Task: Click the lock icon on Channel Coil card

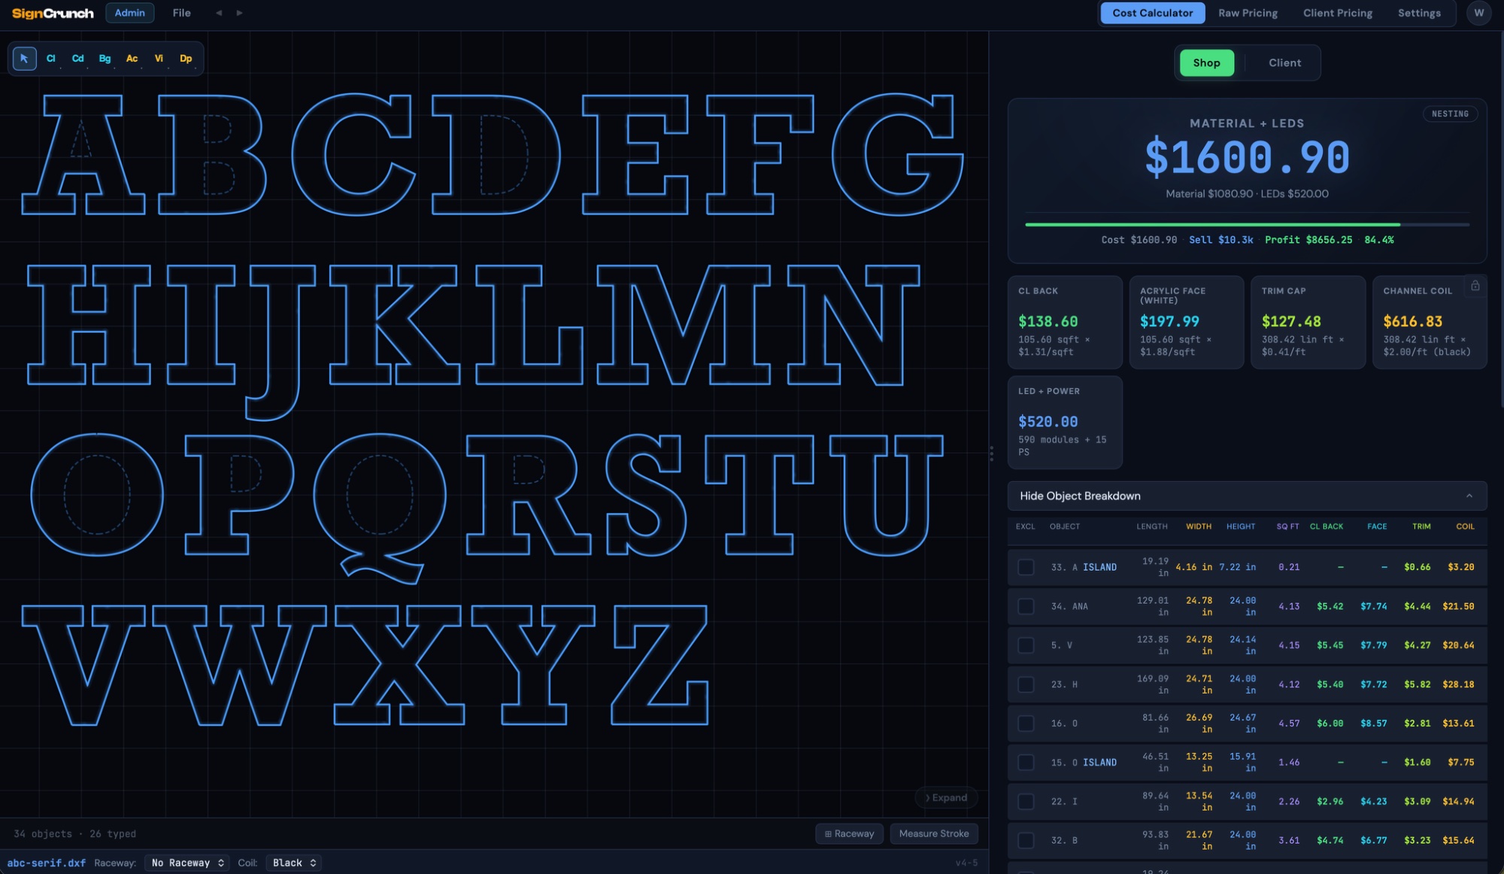Action: coord(1475,286)
